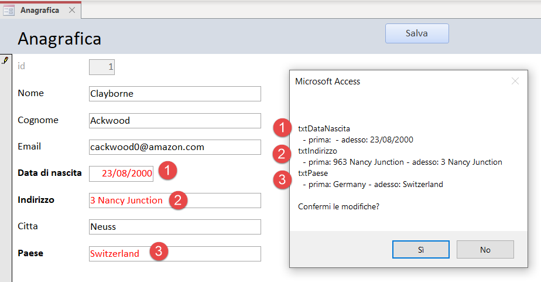Close the Microsoft Access dialog

[x=515, y=81]
